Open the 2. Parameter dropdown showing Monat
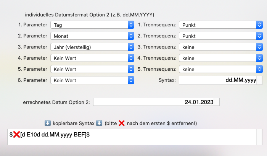Image resolution: width=267 pixels, height=156 pixels. pyautogui.click(x=92, y=36)
